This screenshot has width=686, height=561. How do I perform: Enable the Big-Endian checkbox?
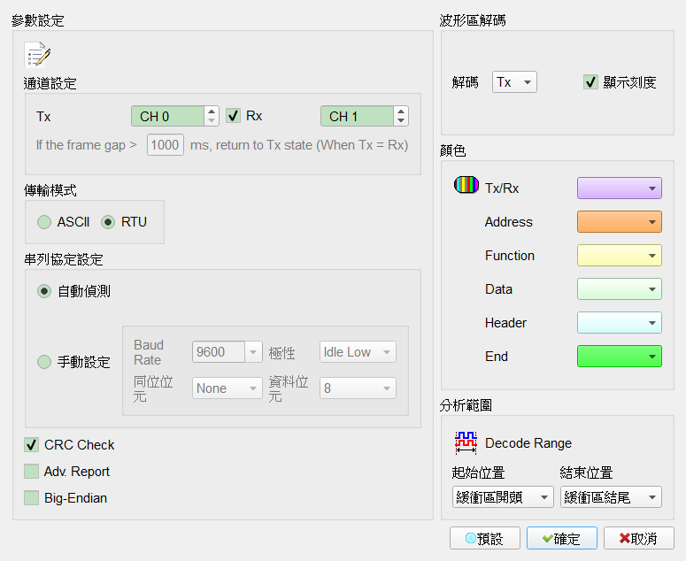[x=32, y=498]
